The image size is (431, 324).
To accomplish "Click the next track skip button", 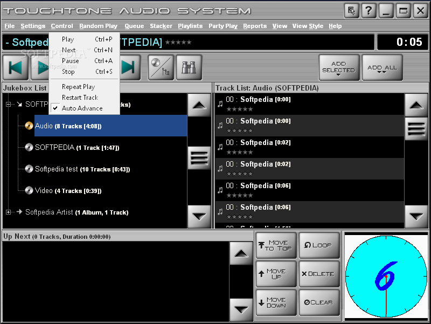I will pyautogui.click(x=129, y=68).
